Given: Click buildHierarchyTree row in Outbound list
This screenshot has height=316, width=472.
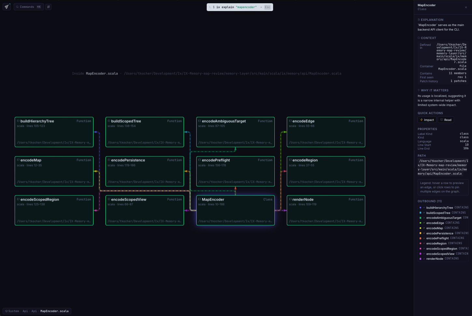Looking at the screenshot, I should [443, 208].
